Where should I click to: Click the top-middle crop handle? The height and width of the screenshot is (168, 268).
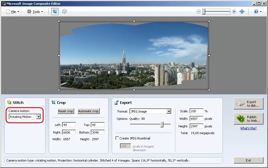(x=134, y=21)
